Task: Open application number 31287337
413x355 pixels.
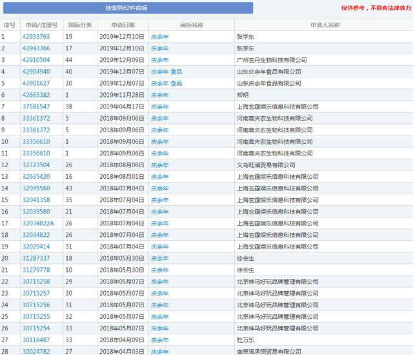Action: tap(36, 258)
